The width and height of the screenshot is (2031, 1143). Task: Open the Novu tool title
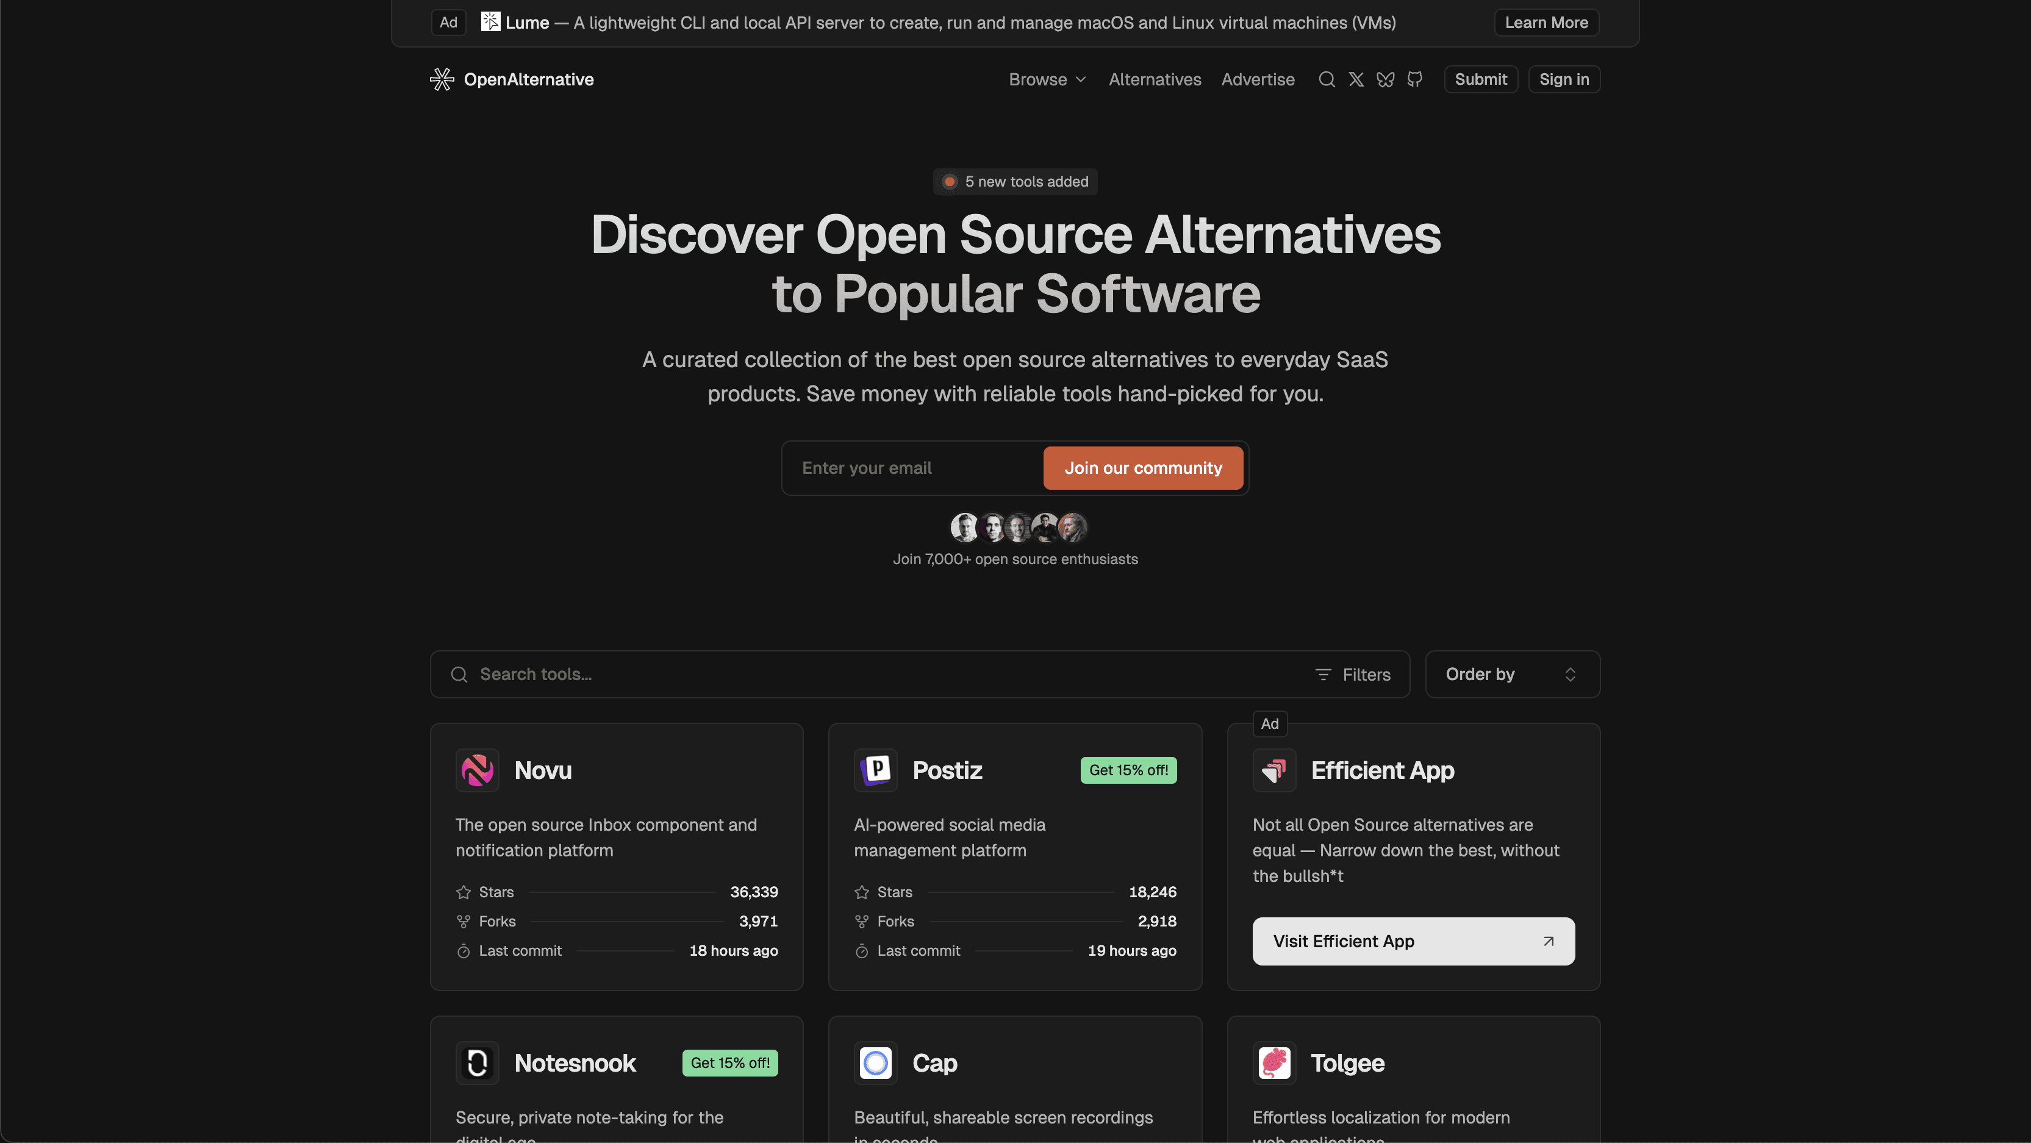[x=542, y=770]
